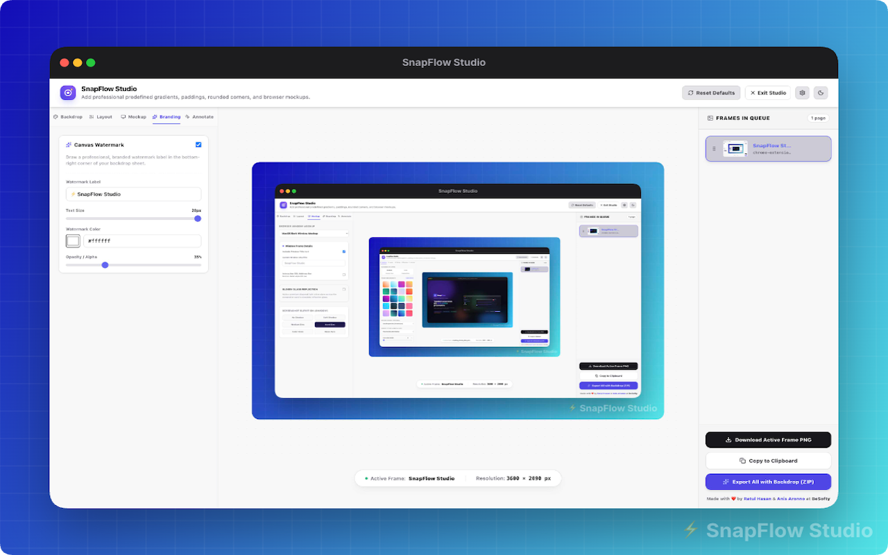888x555 pixels.
Task: Click the BeSofty footer text
Action: 821,499
